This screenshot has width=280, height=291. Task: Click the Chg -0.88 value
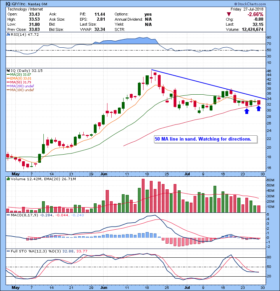(x=259, y=19)
